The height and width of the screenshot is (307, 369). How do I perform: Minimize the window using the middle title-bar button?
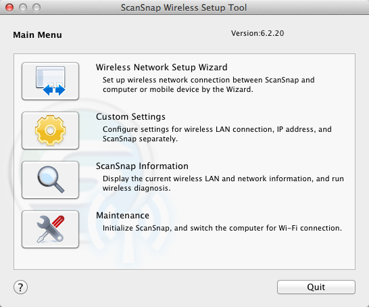pyautogui.click(x=23, y=7)
